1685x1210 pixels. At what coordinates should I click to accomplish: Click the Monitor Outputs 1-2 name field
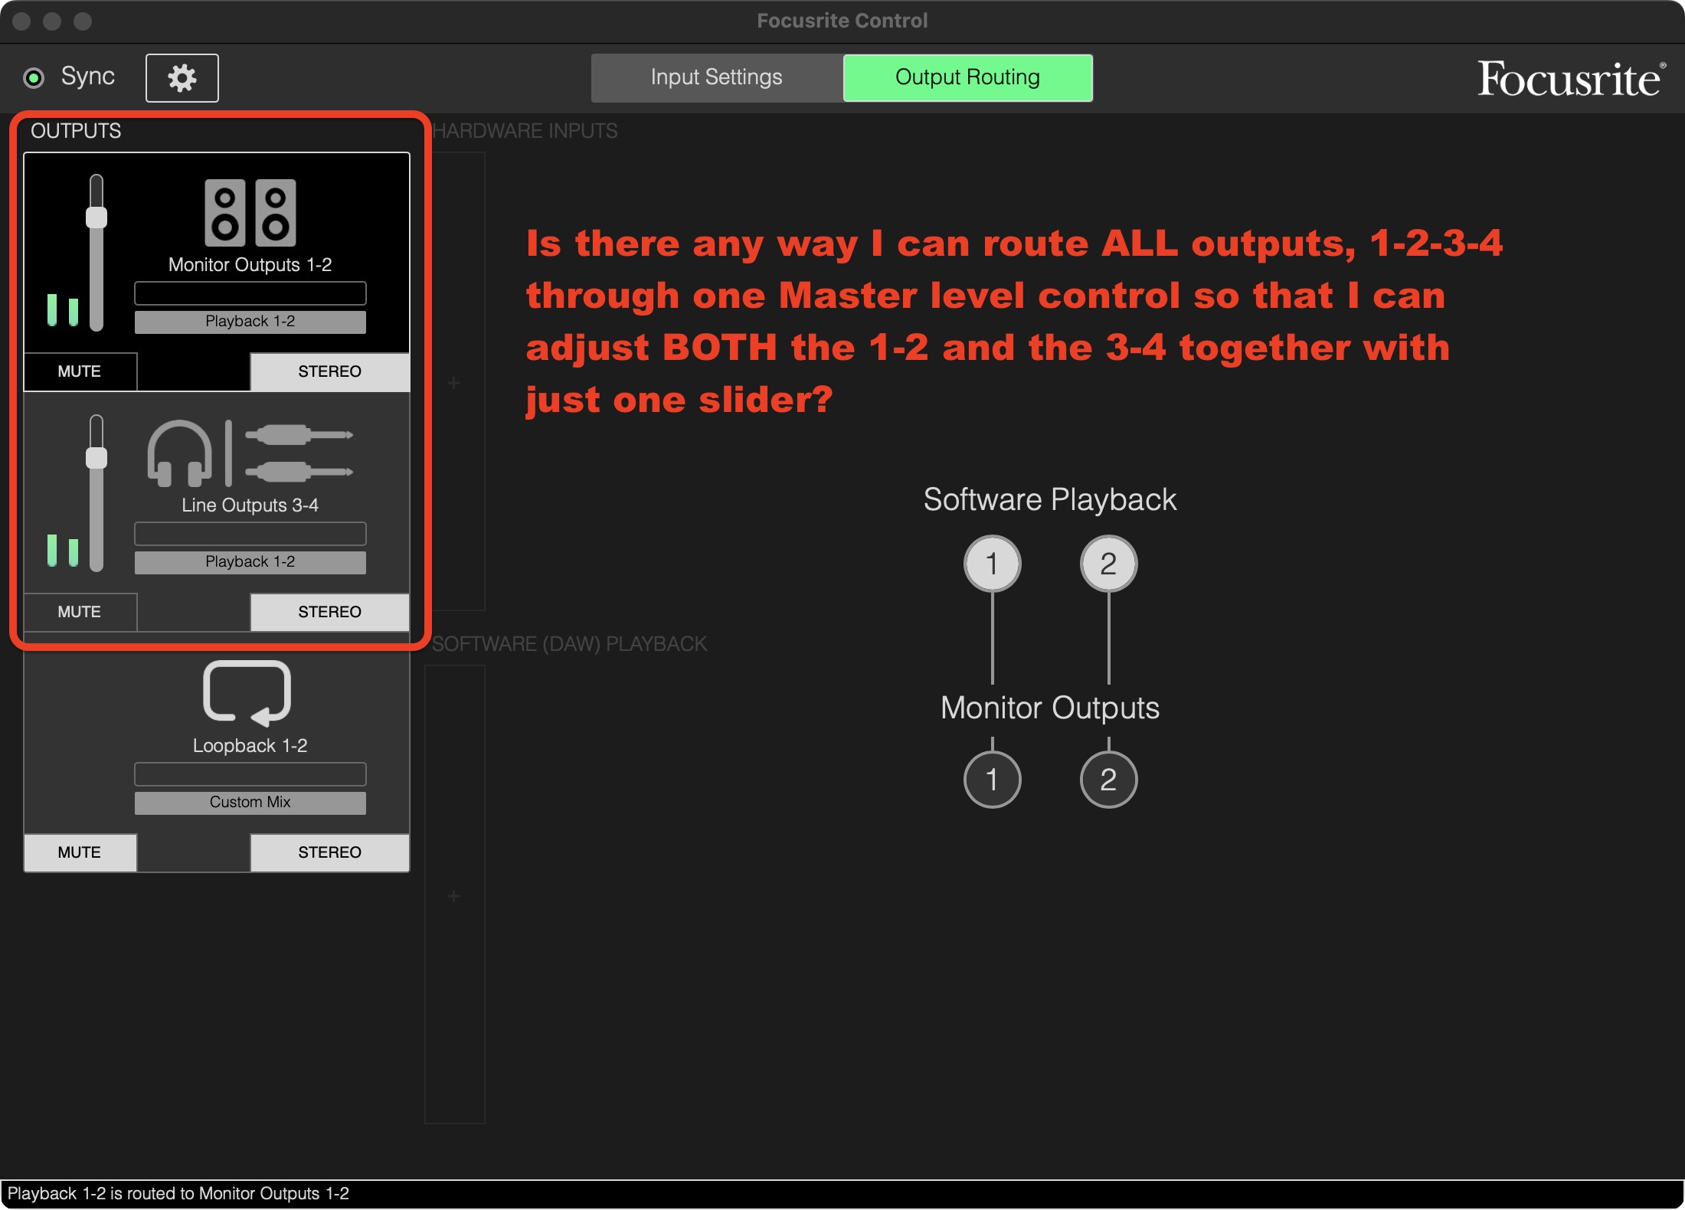[250, 293]
